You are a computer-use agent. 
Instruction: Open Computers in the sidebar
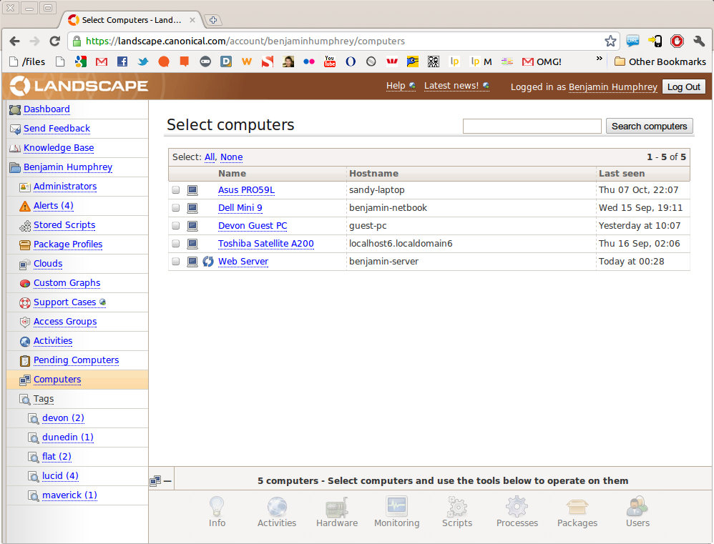coord(57,380)
